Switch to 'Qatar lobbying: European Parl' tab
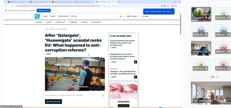Viewport: 231px width, 108px height. tap(84, 2)
